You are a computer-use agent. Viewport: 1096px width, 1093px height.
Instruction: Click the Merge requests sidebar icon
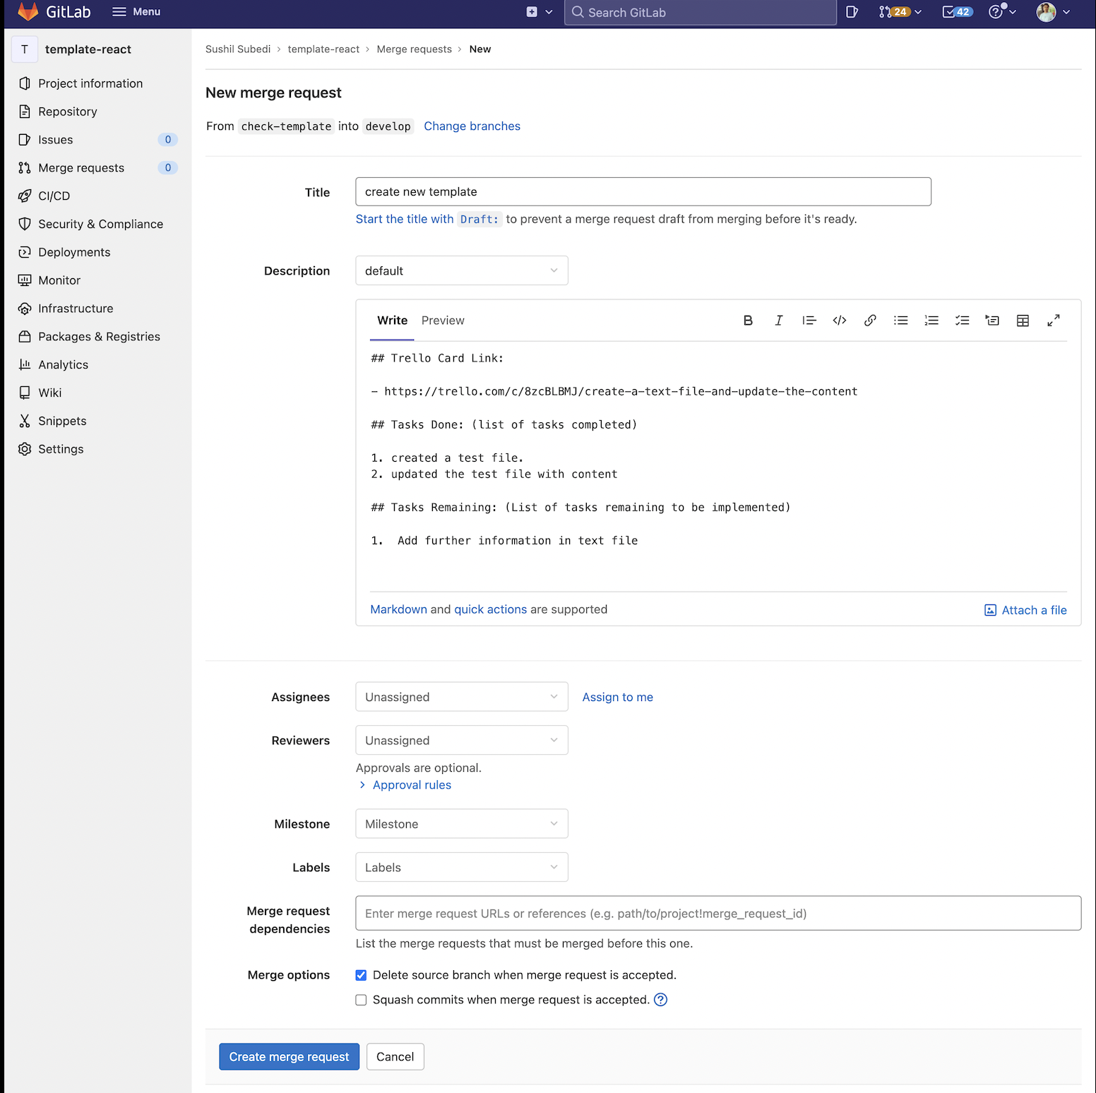point(25,168)
